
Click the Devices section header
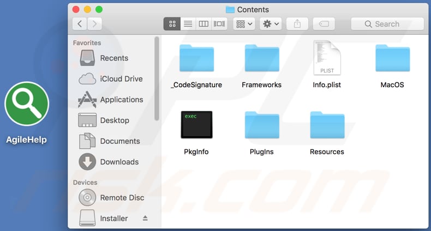click(x=85, y=183)
